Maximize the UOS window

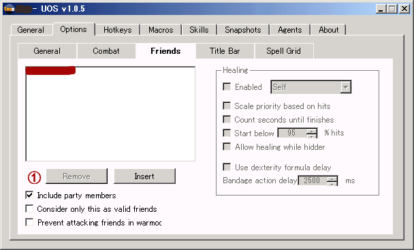click(392, 9)
